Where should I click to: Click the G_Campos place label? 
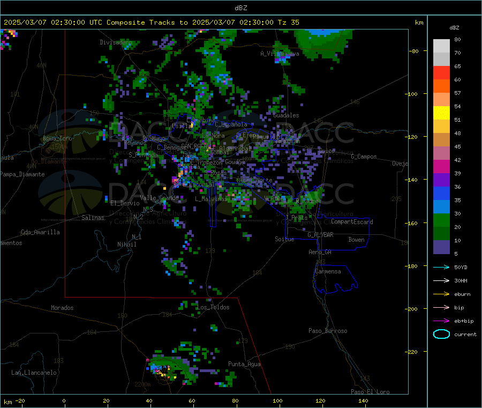coord(364,157)
